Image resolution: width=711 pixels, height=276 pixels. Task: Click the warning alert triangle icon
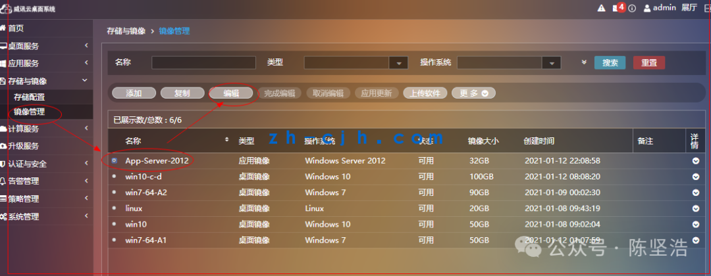click(601, 8)
